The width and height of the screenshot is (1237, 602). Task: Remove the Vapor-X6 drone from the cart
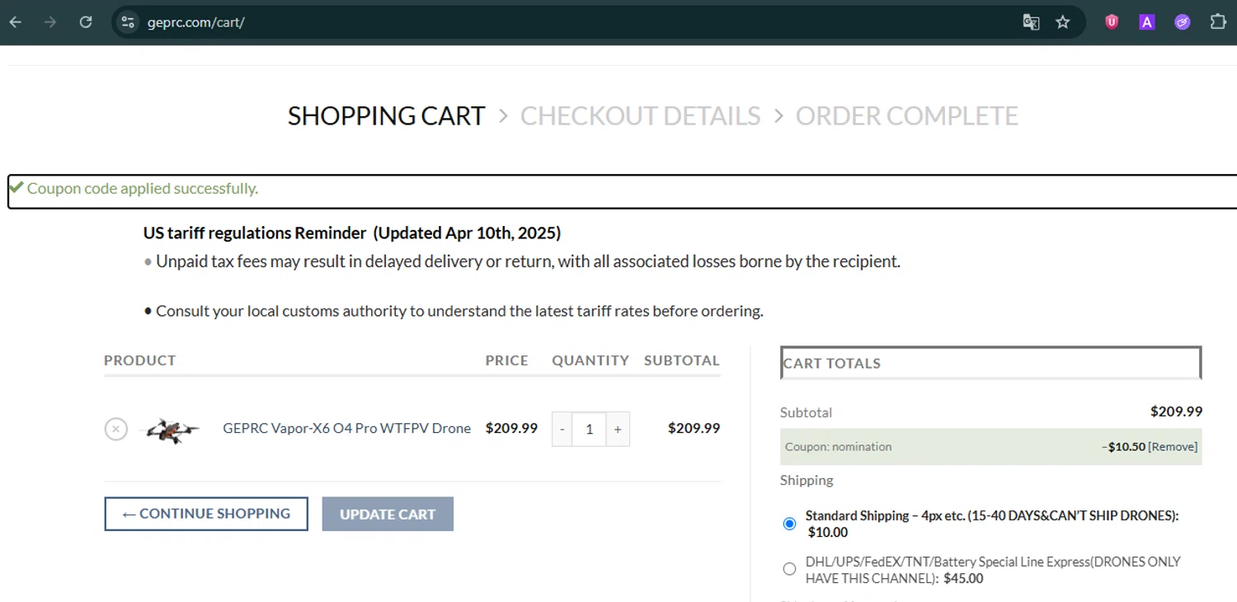coord(116,429)
